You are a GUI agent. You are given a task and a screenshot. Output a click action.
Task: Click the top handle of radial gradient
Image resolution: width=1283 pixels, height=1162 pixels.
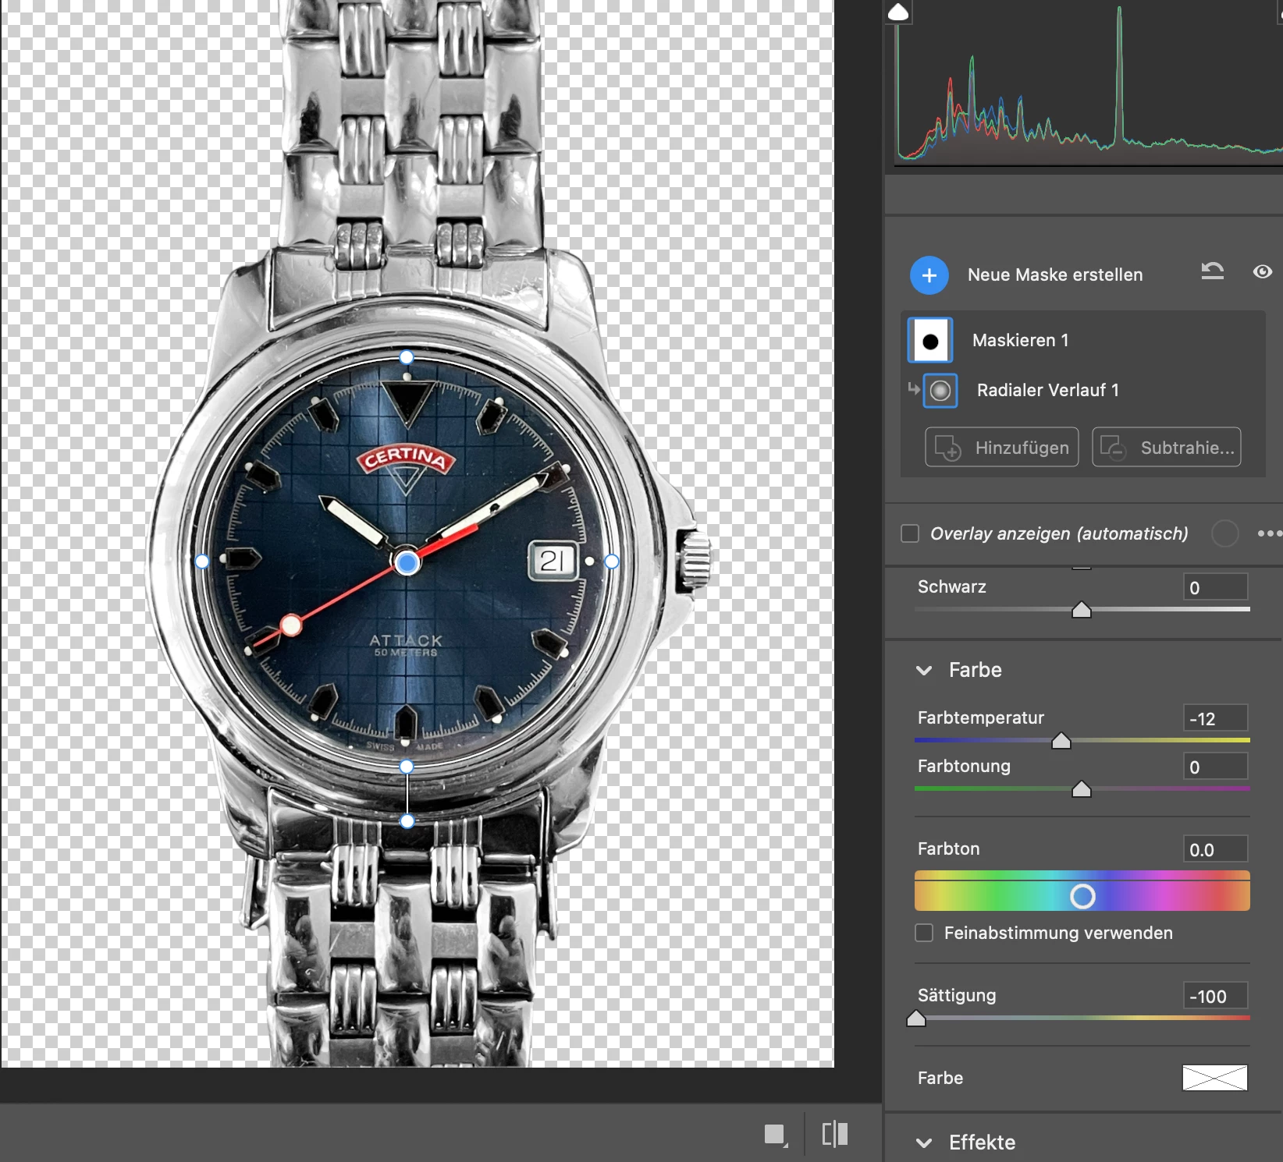[407, 357]
